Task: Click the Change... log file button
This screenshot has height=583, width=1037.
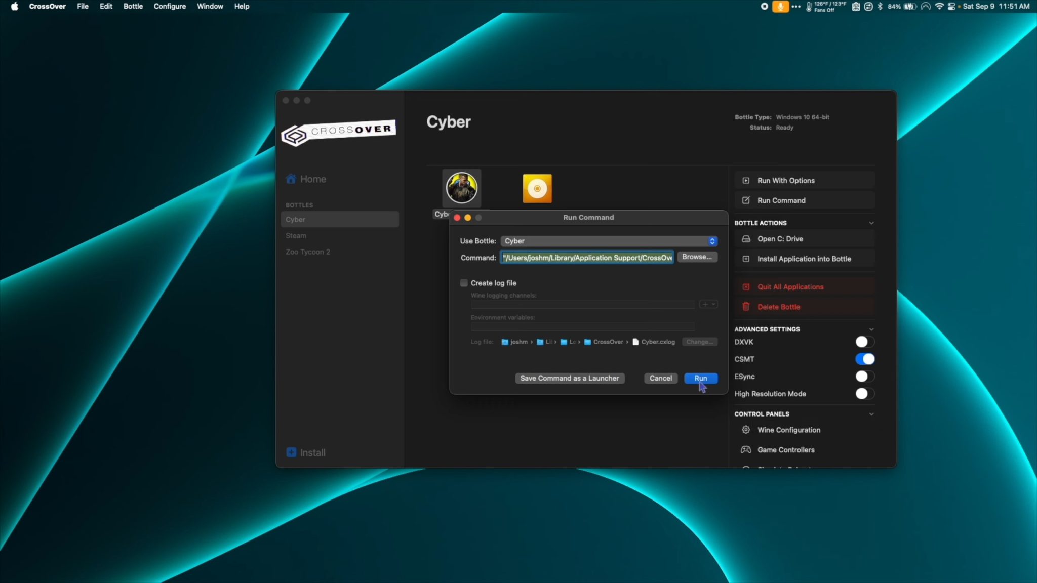Action: (x=699, y=342)
